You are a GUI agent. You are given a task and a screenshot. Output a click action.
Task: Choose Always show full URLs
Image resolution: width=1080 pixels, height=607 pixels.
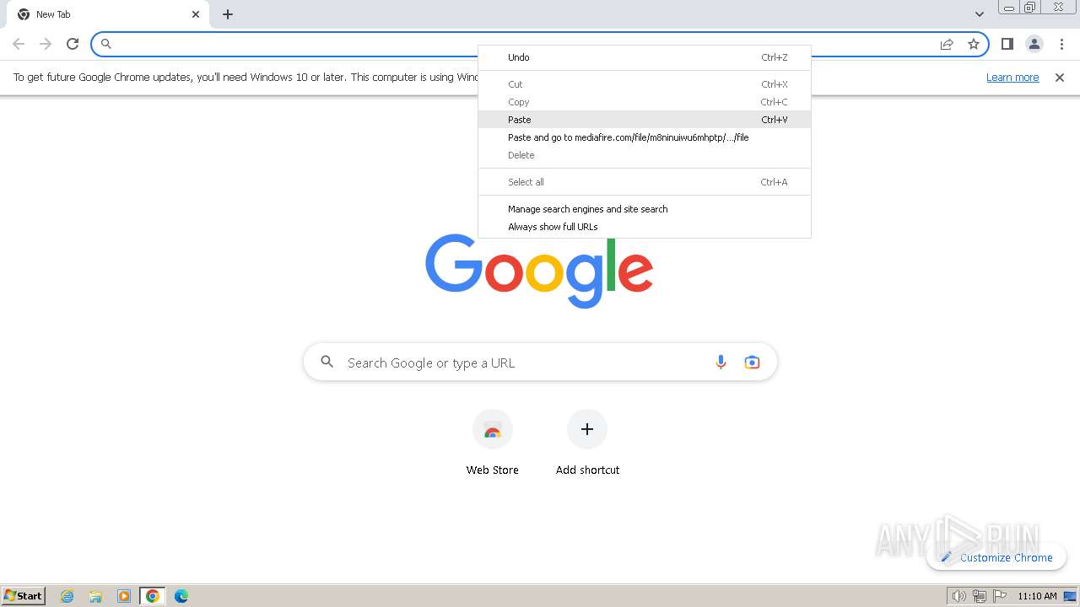pos(645,227)
